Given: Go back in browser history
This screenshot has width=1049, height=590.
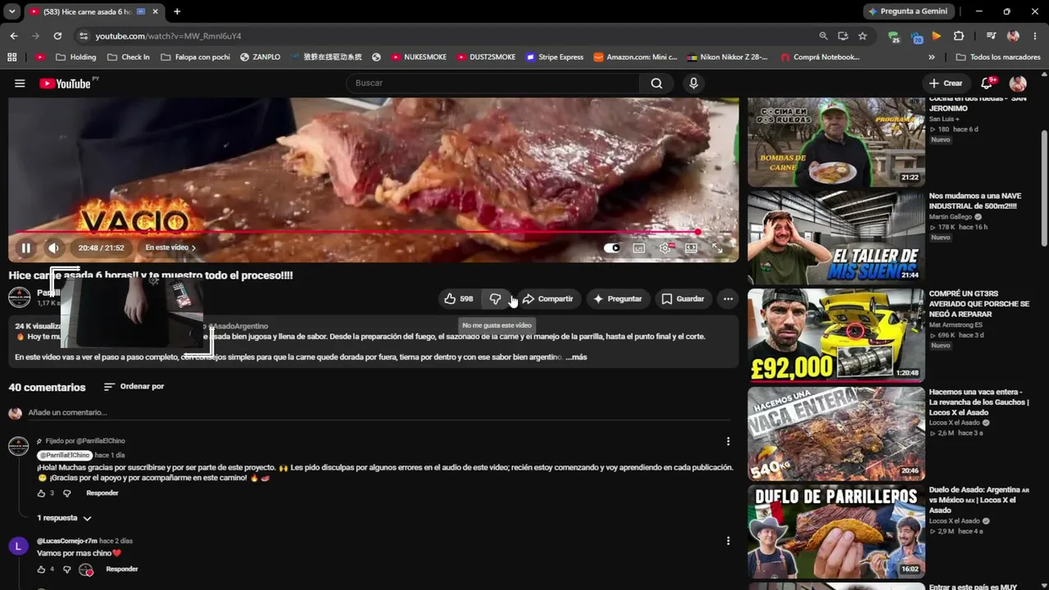Looking at the screenshot, I should (x=14, y=36).
